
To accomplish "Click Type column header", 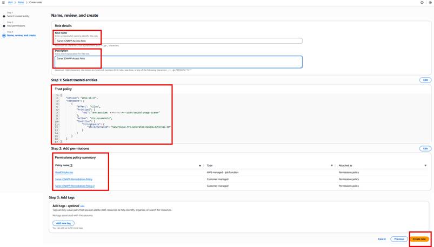I will (x=210, y=166).
